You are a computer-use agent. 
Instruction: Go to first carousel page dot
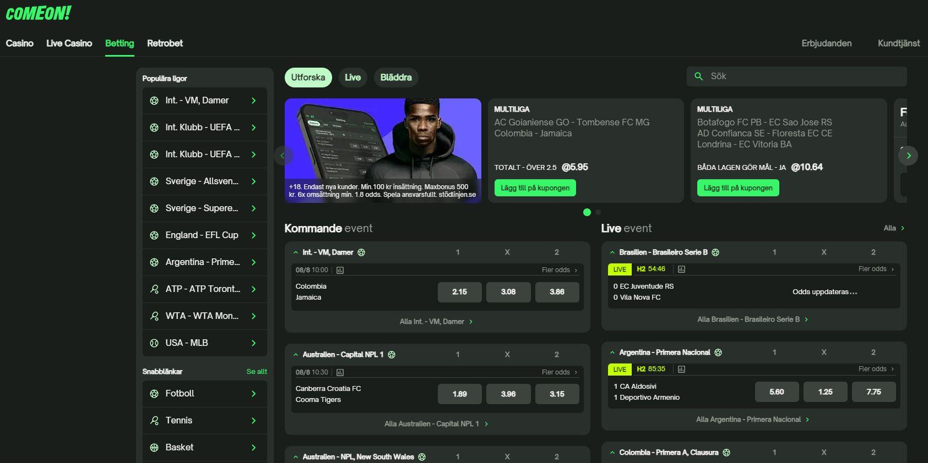pos(587,212)
